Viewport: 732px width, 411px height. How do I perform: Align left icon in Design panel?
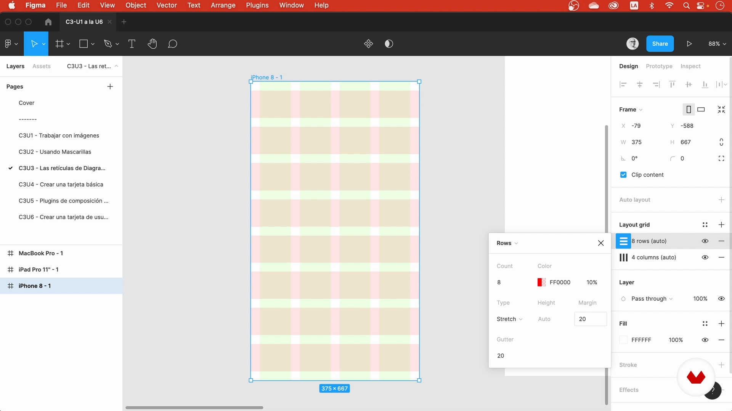[x=623, y=84]
